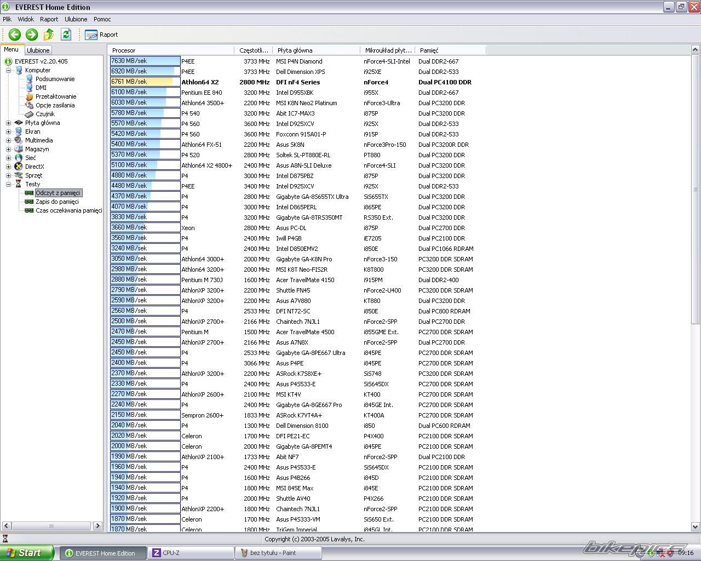Open Podsumowanie in the tree
701x561 pixels.
coord(55,79)
